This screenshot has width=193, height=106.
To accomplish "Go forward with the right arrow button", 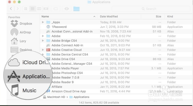I will pos(18,9).
